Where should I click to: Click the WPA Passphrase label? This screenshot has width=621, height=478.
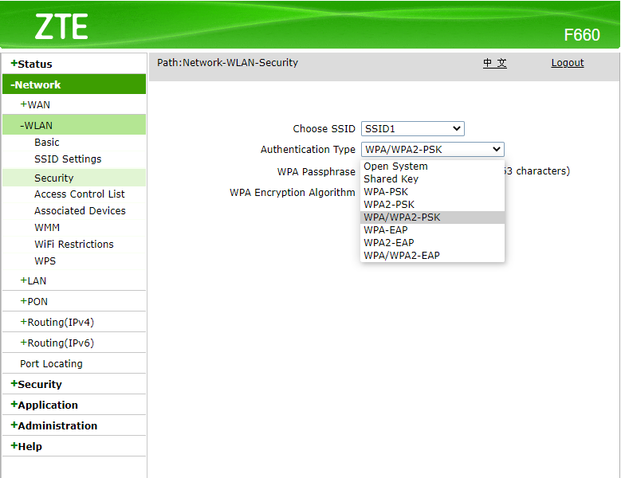point(316,172)
